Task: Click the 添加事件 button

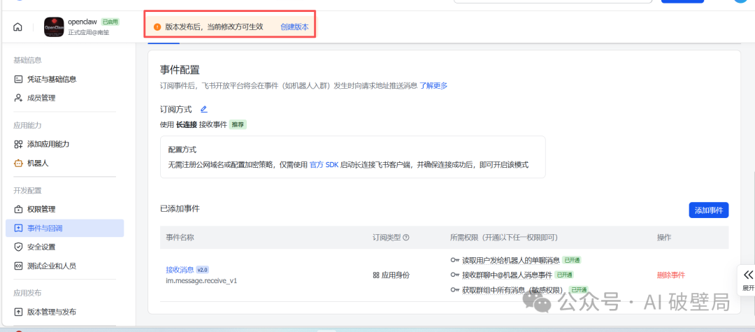Action: 709,210
